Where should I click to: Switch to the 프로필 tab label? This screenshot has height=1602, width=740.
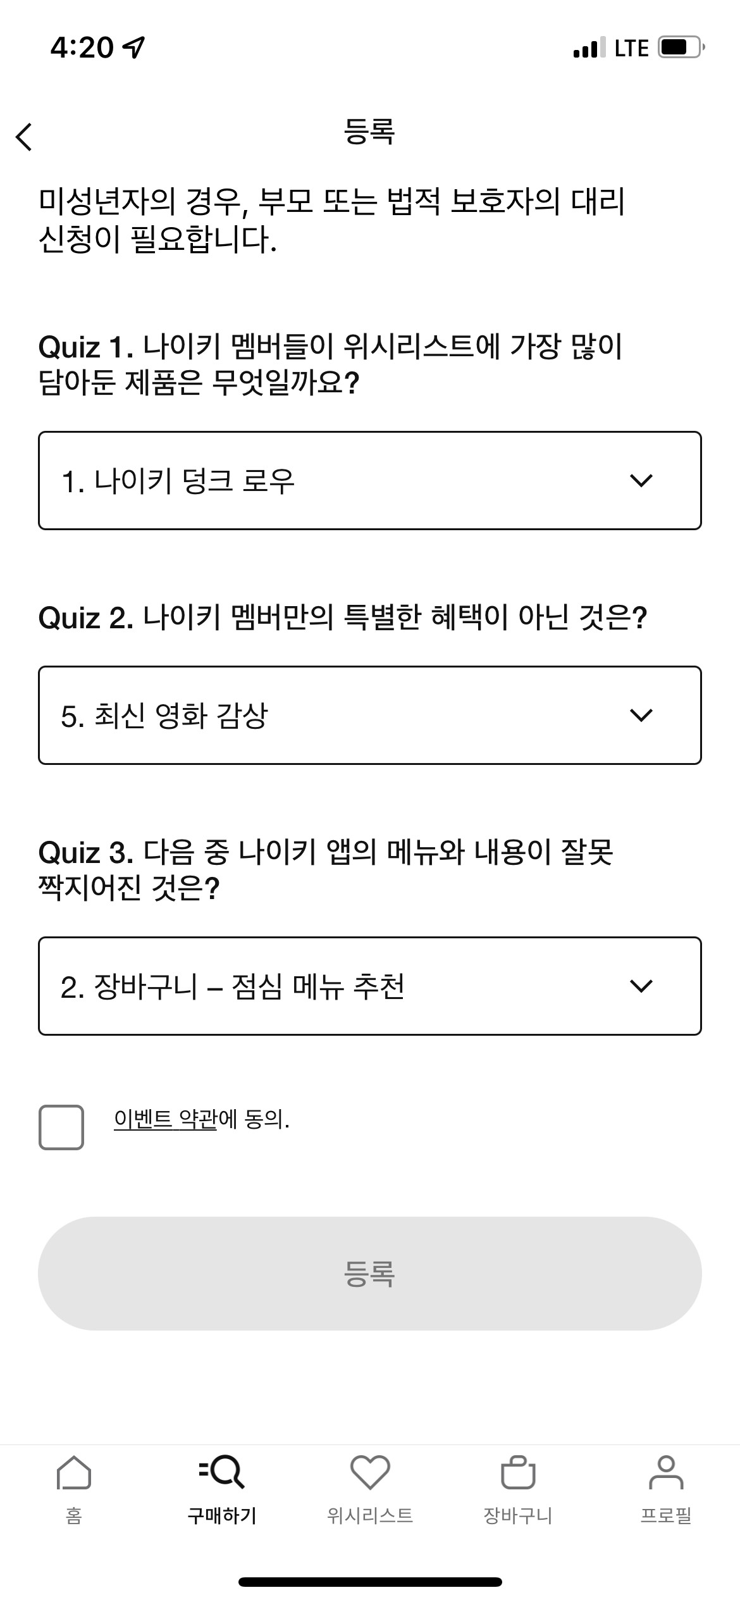tap(666, 1516)
